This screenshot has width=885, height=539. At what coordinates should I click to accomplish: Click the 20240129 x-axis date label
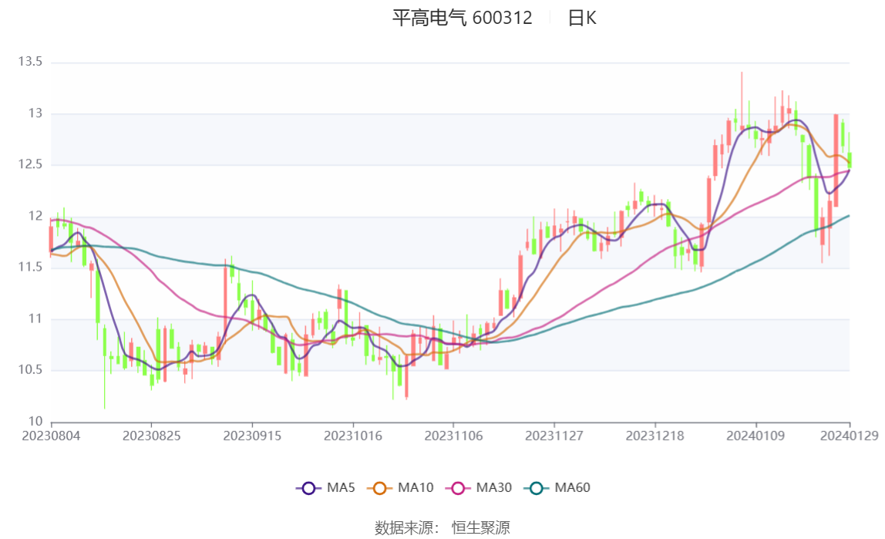(849, 436)
